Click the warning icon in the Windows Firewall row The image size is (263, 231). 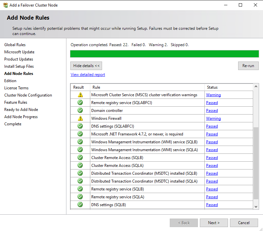(x=80, y=118)
